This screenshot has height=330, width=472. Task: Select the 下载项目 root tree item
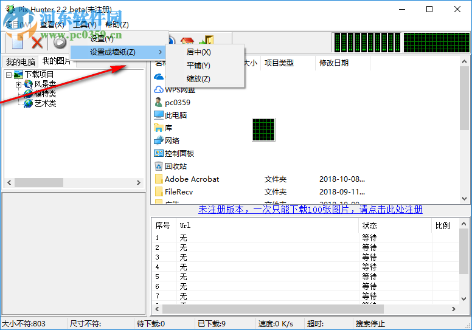pos(39,74)
